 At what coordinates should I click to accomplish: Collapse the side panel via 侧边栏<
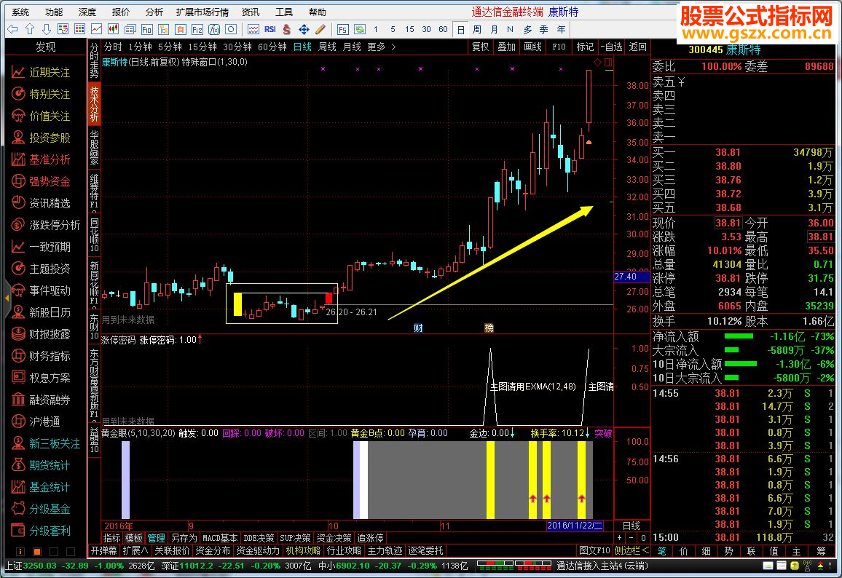(631, 550)
